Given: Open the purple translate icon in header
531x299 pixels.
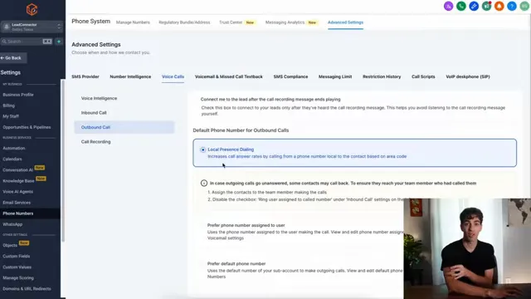Looking at the screenshot, I should click(x=448, y=6).
